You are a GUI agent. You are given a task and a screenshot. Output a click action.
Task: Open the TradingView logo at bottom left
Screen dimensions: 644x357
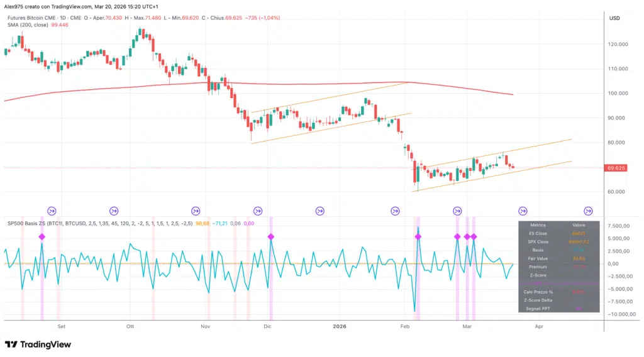coord(38,344)
